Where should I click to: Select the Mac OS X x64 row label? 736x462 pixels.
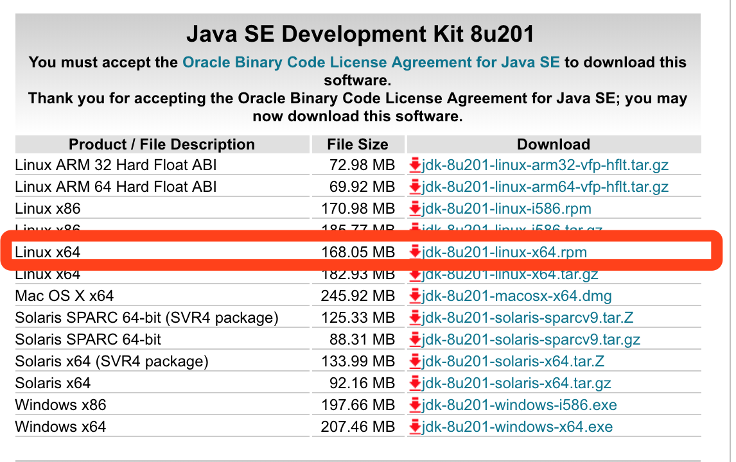point(64,296)
